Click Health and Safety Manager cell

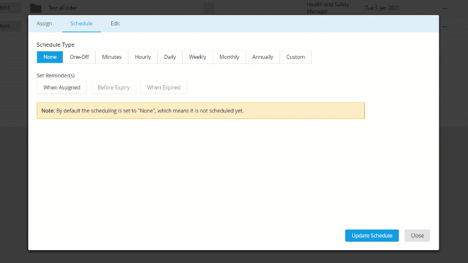coord(328,8)
